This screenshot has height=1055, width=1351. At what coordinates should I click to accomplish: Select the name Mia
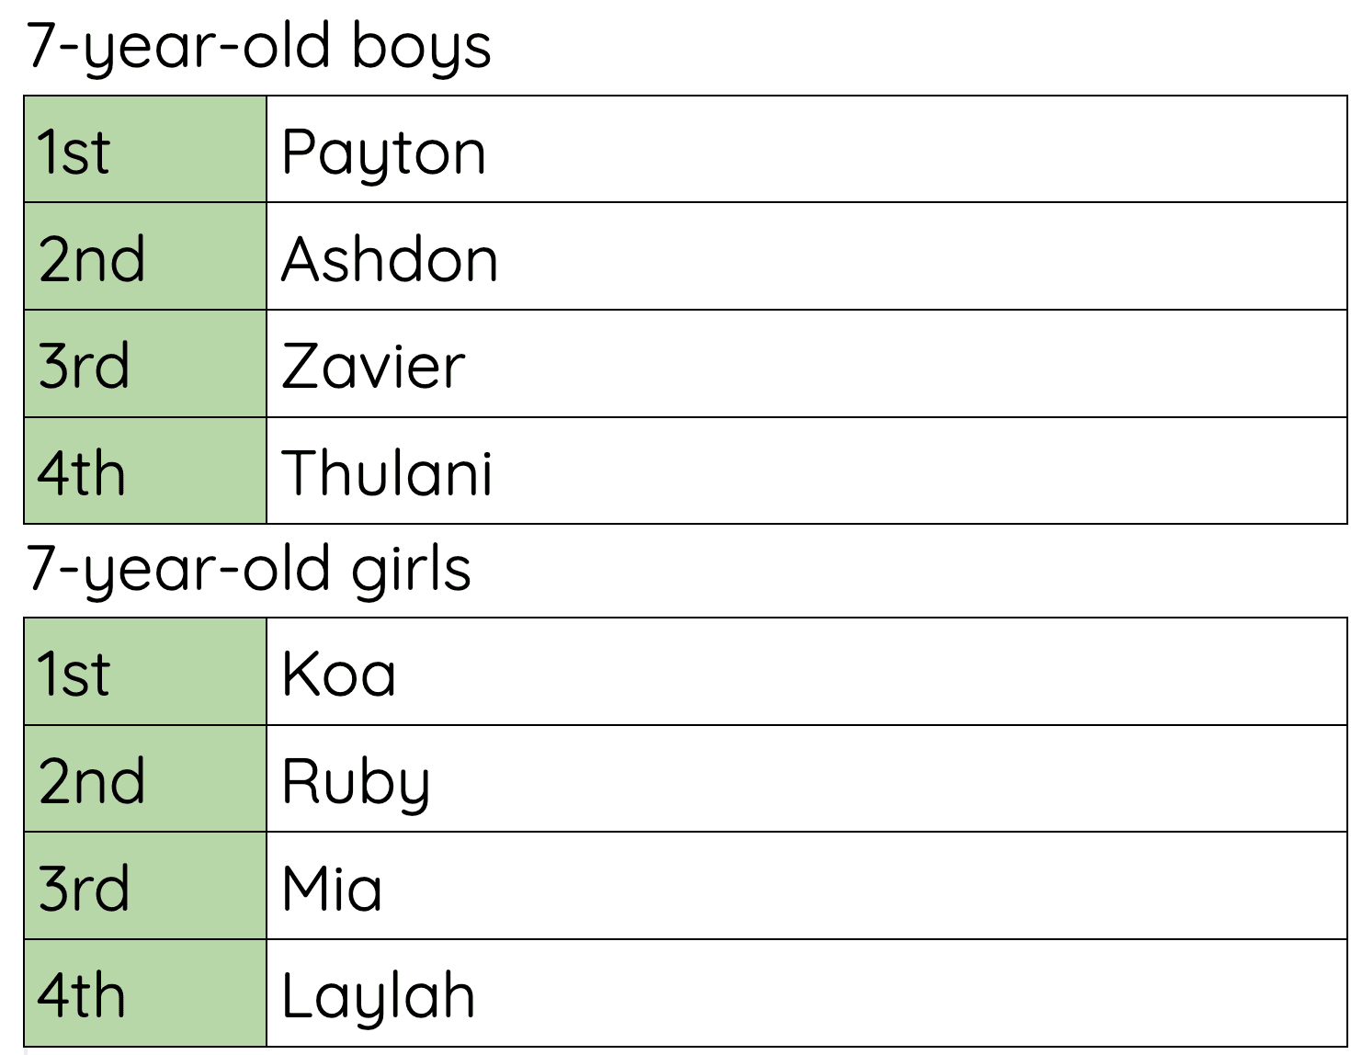[x=332, y=889]
